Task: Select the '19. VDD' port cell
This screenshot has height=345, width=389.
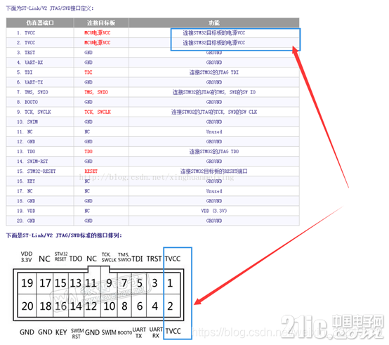Action: [x=40, y=211]
